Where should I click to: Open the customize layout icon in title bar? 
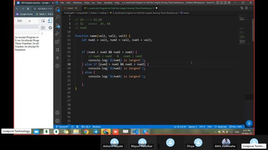click(229, 3)
